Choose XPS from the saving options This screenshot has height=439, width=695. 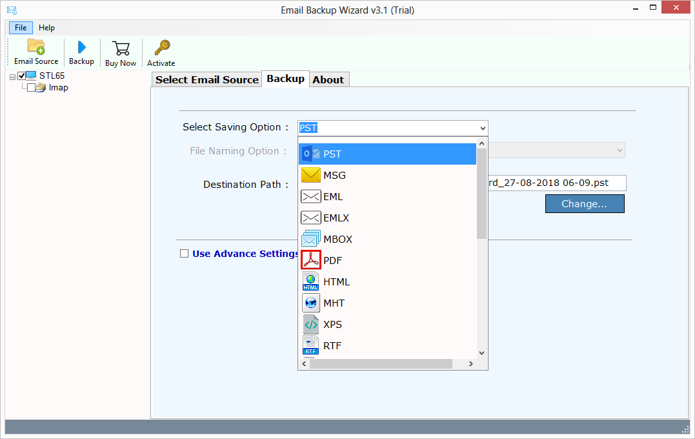(387, 324)
